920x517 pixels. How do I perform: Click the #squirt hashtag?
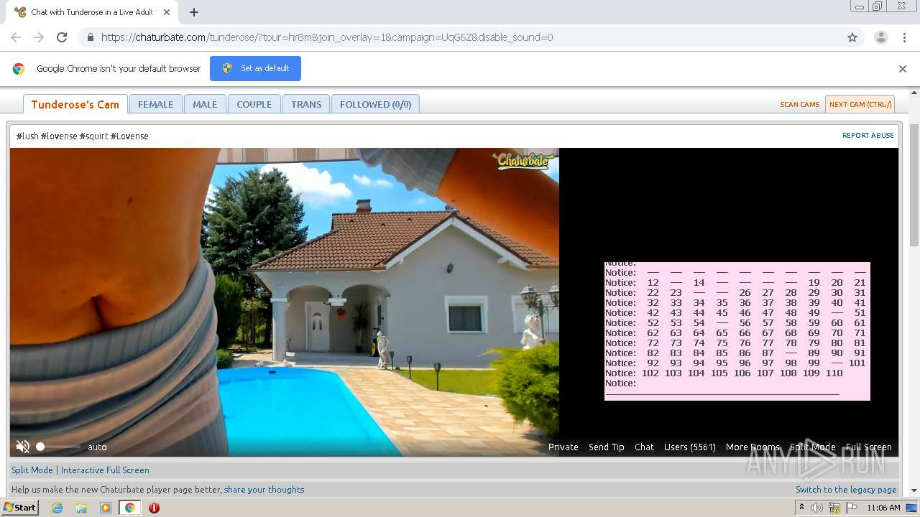[x=94, y=136]
